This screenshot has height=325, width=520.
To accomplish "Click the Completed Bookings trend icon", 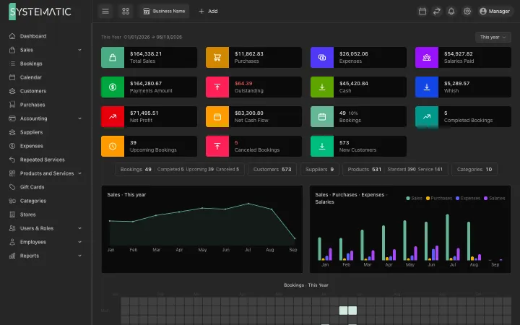I will click(x=427, y=117).
